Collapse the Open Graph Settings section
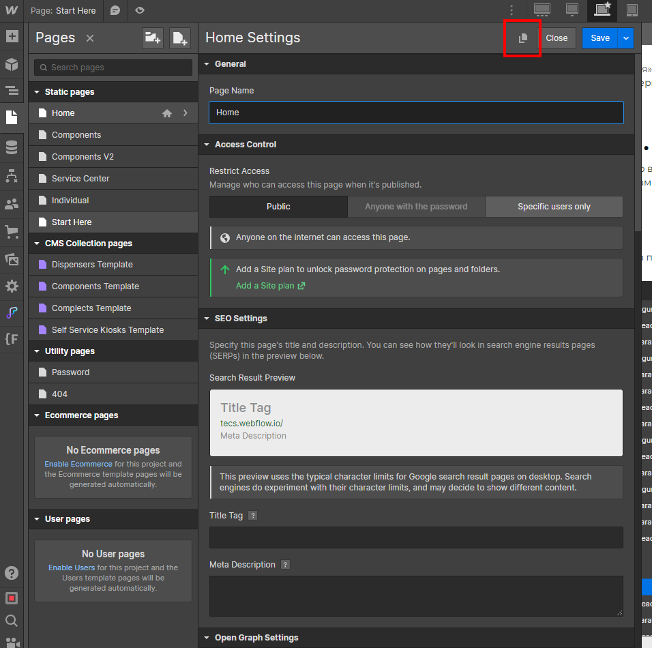 pos(207,638)
